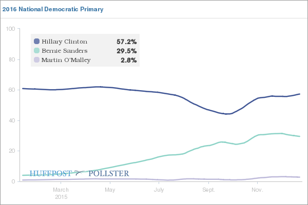Click the July x-axis label
This screenshot has height=205, width=308.
[159, 190]
